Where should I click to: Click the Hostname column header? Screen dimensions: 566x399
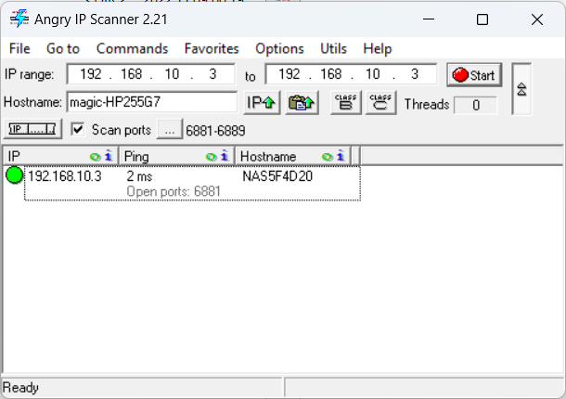point(293,156)
